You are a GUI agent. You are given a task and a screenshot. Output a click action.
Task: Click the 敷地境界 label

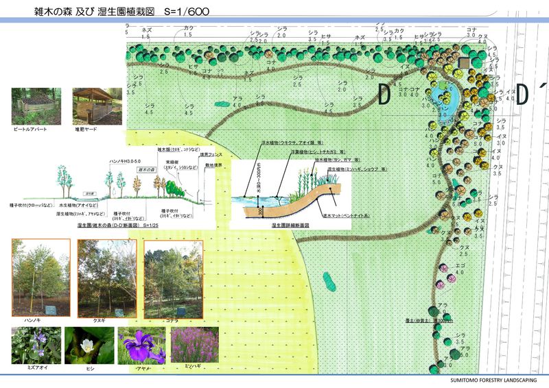coord(213,165)
